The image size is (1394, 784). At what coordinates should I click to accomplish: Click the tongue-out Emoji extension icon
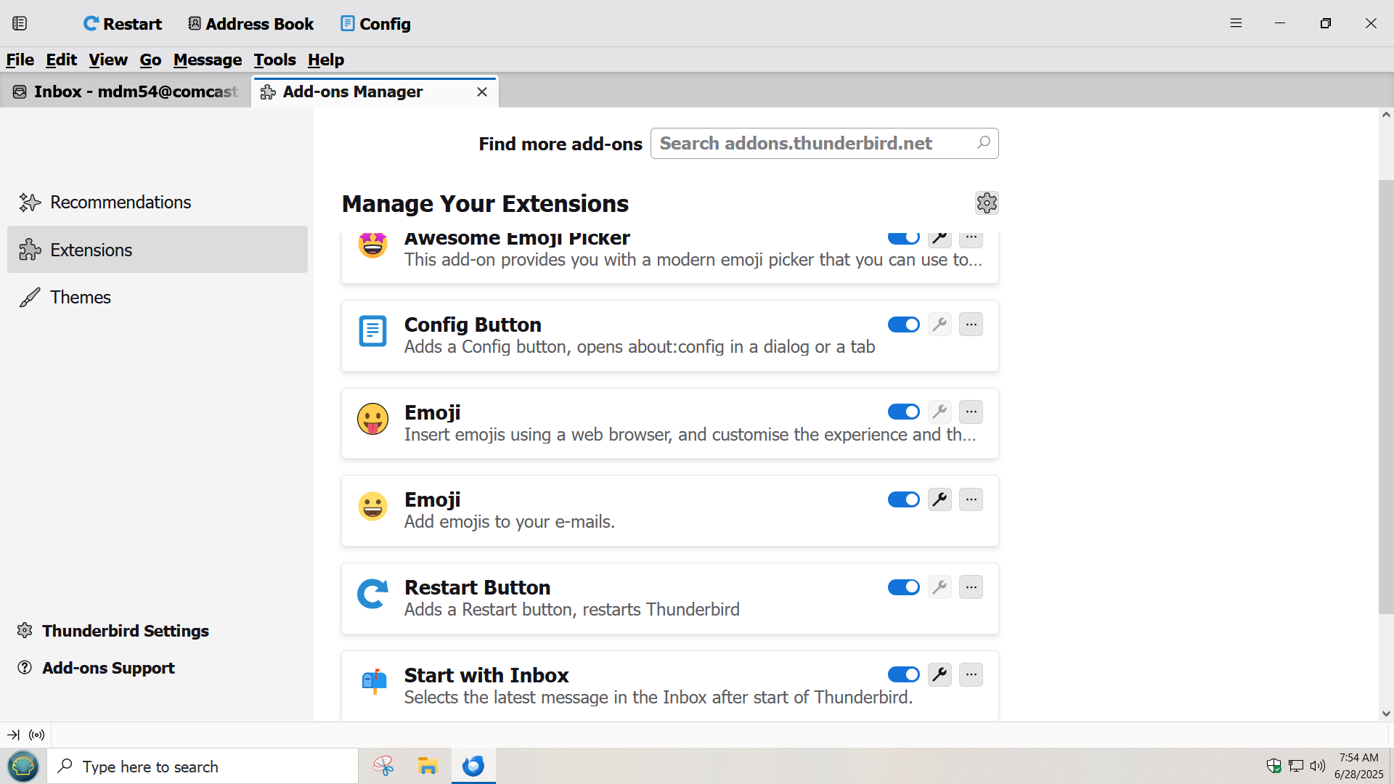click(x=372, y=419)
